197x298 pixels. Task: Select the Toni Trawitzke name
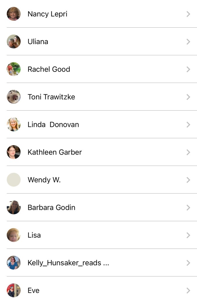point(51,97)
